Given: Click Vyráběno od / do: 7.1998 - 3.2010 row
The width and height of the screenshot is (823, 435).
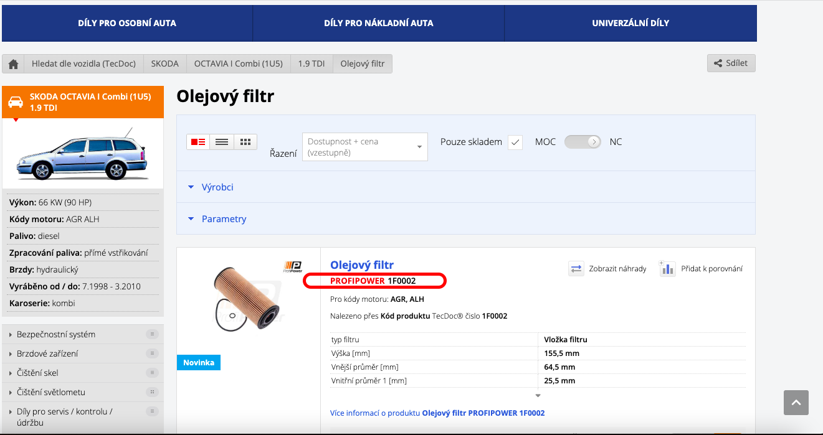Looking at the screenshot, I should (83, 286).
